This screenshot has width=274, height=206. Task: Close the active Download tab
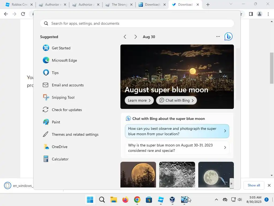198,5
